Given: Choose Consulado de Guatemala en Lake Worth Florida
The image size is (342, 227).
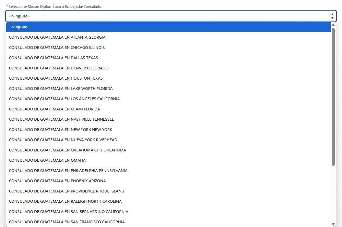Looking at the screenshot, I should 168,89.
